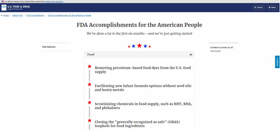Click the red star beside infant formula item

point(89,84)
